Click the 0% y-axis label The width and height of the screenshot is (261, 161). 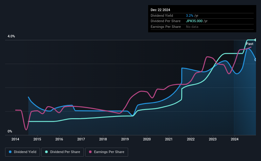[x=10, y=131]
